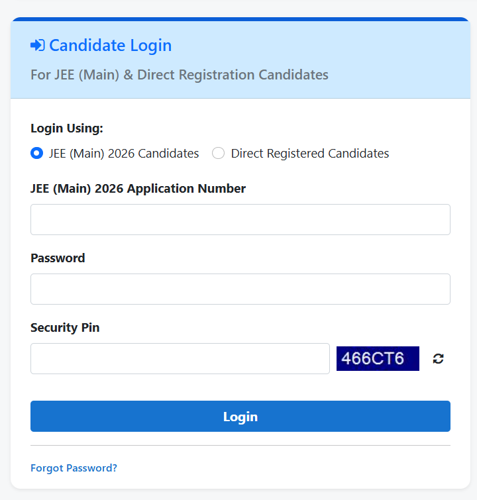Click the Candidate Login heading text

110,46
